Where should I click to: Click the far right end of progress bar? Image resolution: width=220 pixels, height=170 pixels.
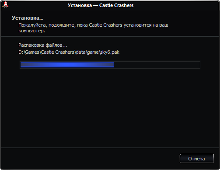[199, 65]
